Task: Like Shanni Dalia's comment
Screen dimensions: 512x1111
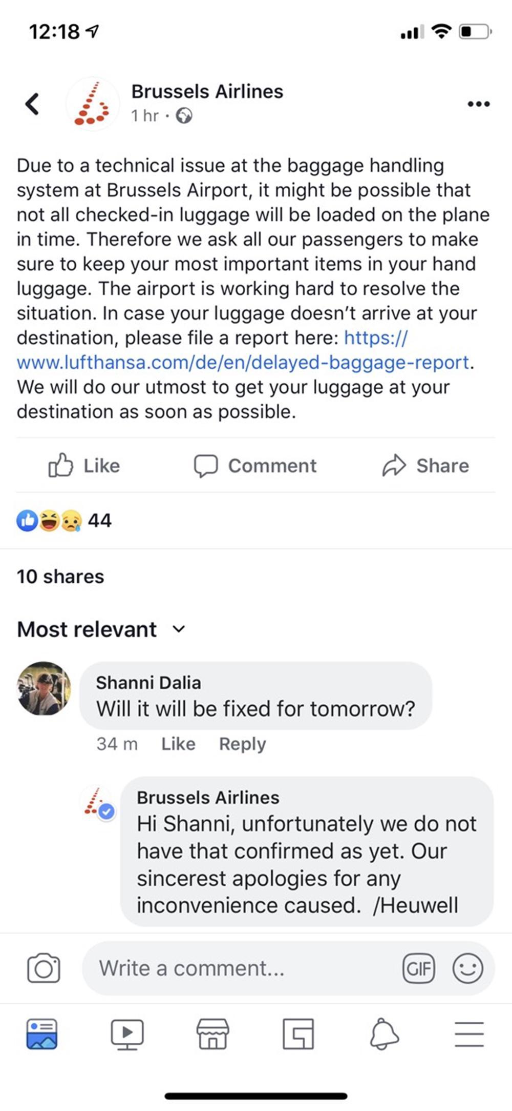Action: click(178, 744)
